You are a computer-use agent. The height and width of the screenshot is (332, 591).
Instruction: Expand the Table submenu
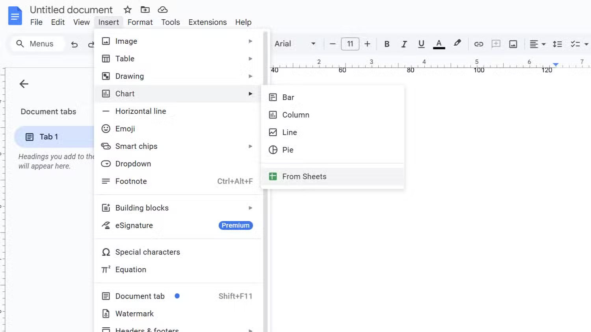tap(178, 59)
